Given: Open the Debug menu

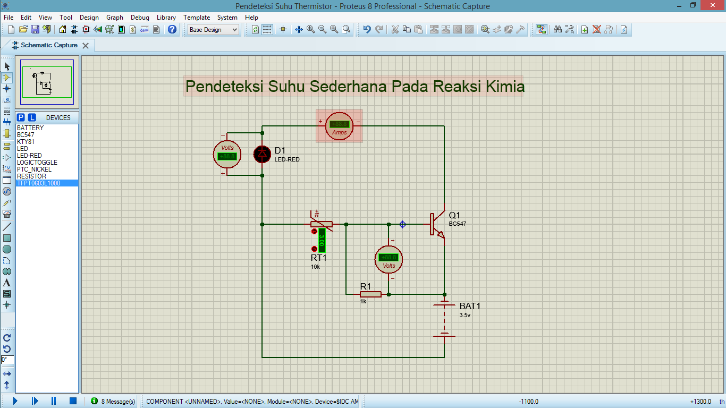Looking at the screenshot, I should click(x=140, y=18).
